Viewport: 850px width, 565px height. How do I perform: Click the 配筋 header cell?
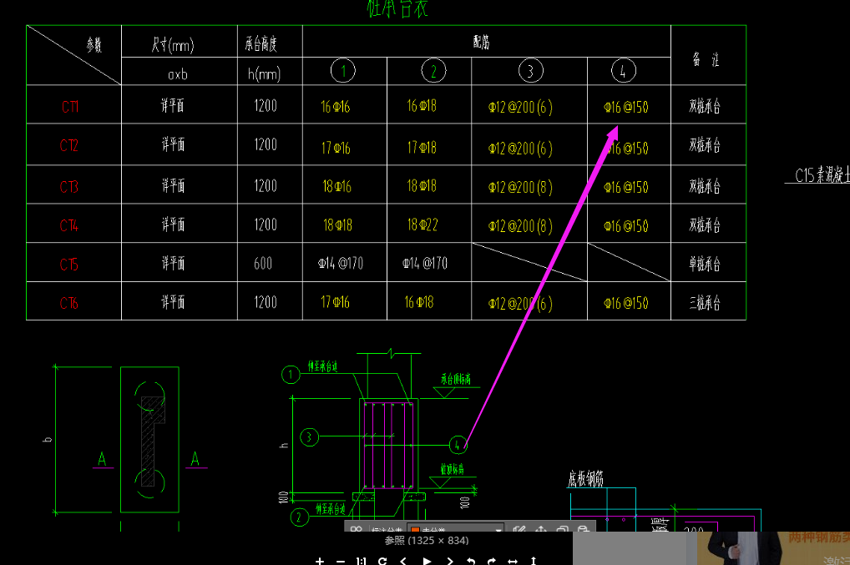(x=482, y=42)
